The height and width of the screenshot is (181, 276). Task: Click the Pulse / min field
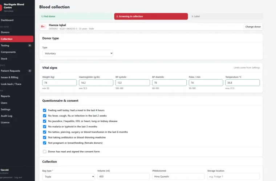pos(206,83)
